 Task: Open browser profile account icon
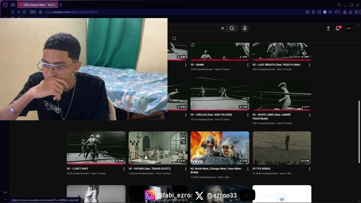(x=345, y=12)
